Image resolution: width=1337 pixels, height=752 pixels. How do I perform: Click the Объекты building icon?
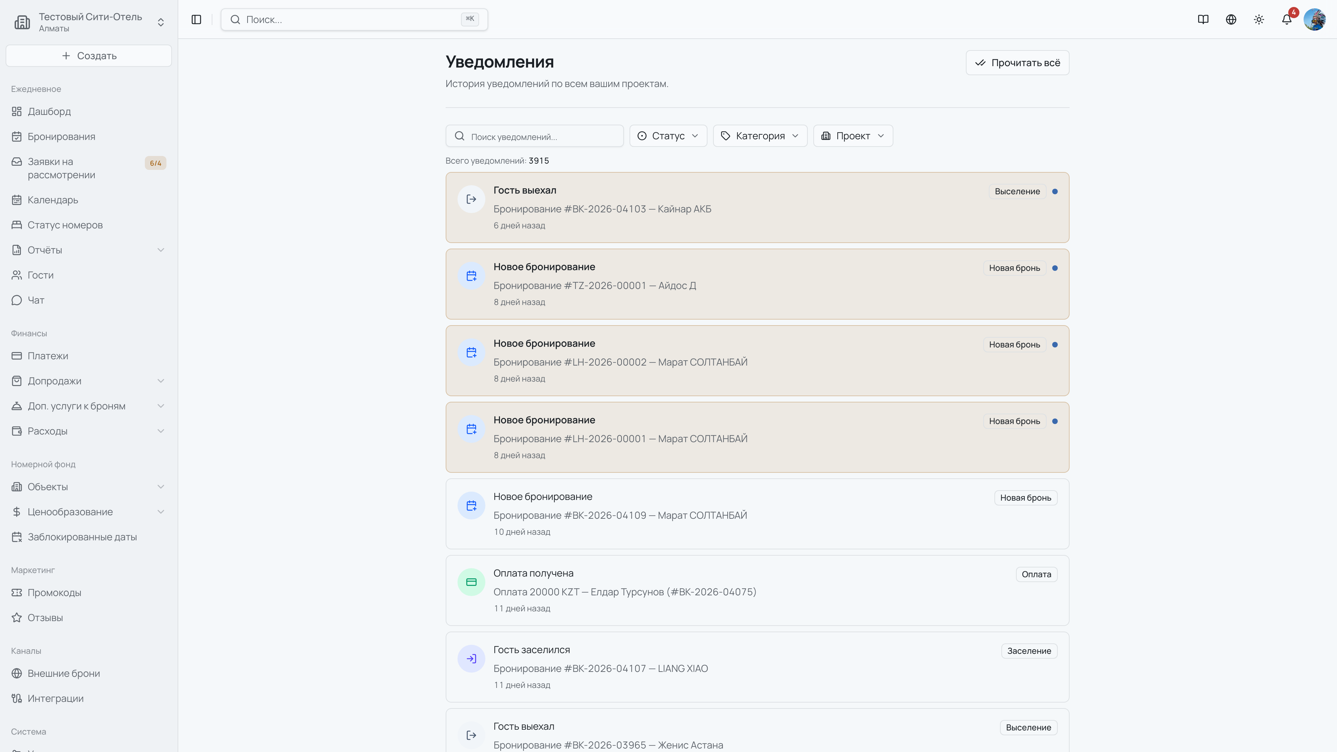(x=17, y=487)
